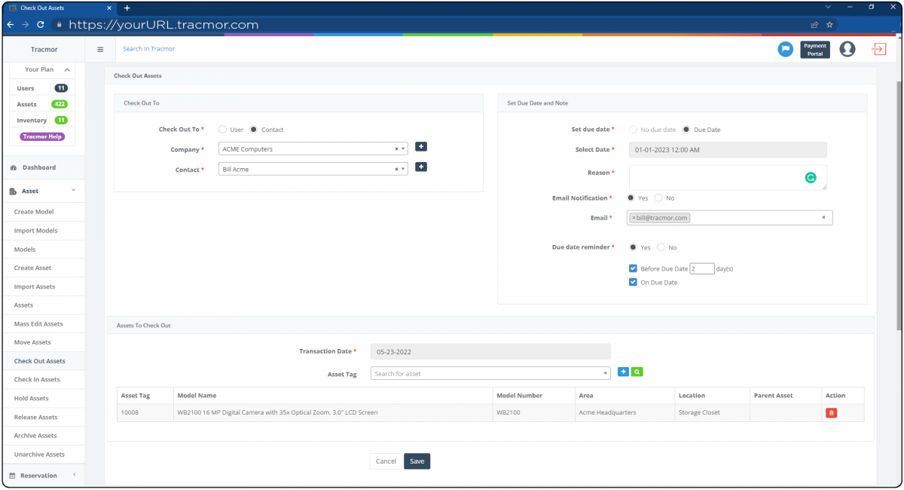
Task: Click the green asset search magnifier icon
Action: point(637,372)
